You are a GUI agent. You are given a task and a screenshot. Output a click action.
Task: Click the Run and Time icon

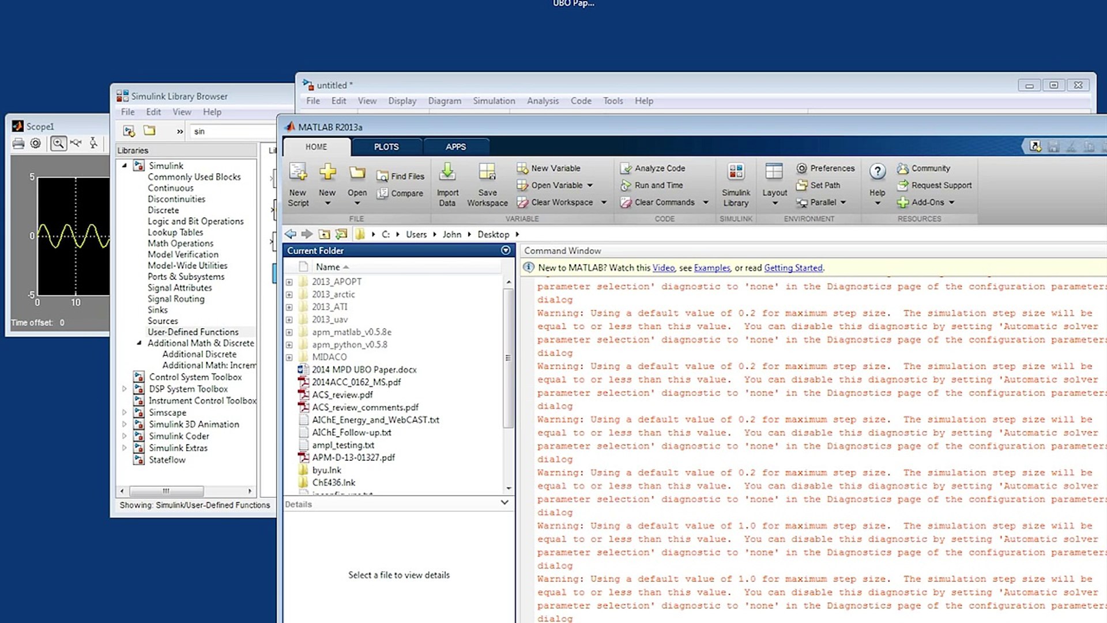coord(626,186)
